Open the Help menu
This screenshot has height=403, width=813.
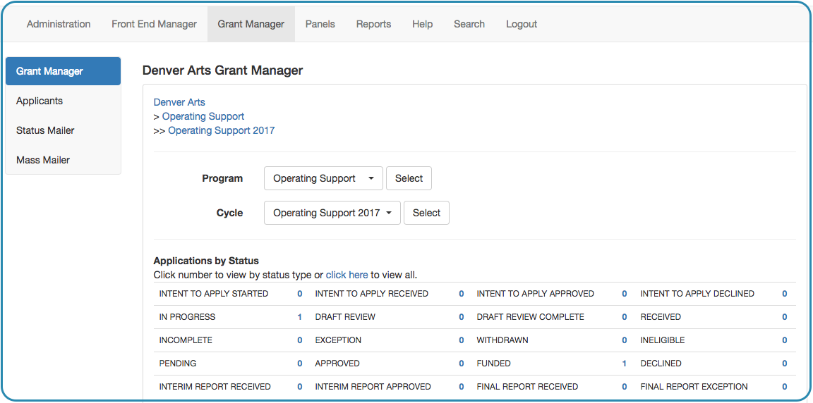coord(422,25)
